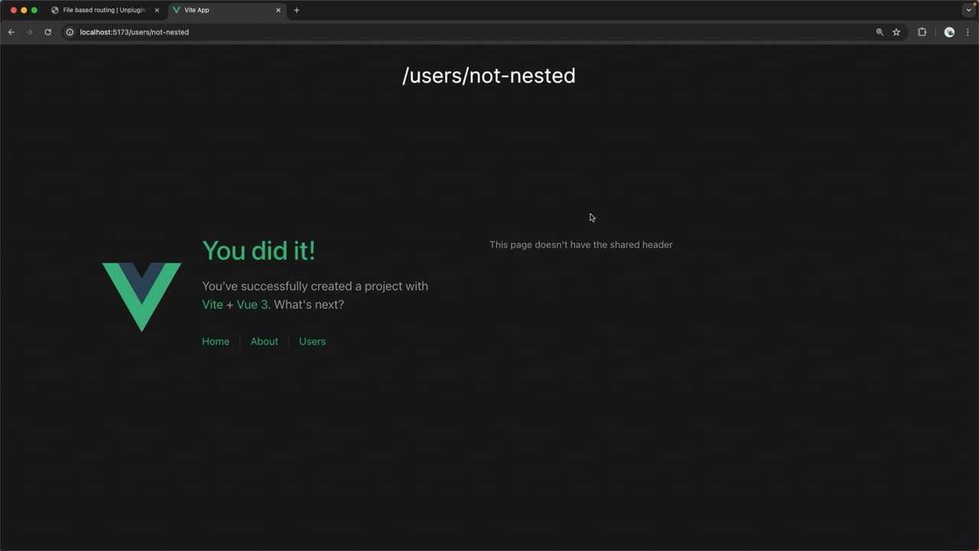This screenshot has height=551, width=979.
Task: Select the Vite App tab
Action: click(x=226, y=10)
